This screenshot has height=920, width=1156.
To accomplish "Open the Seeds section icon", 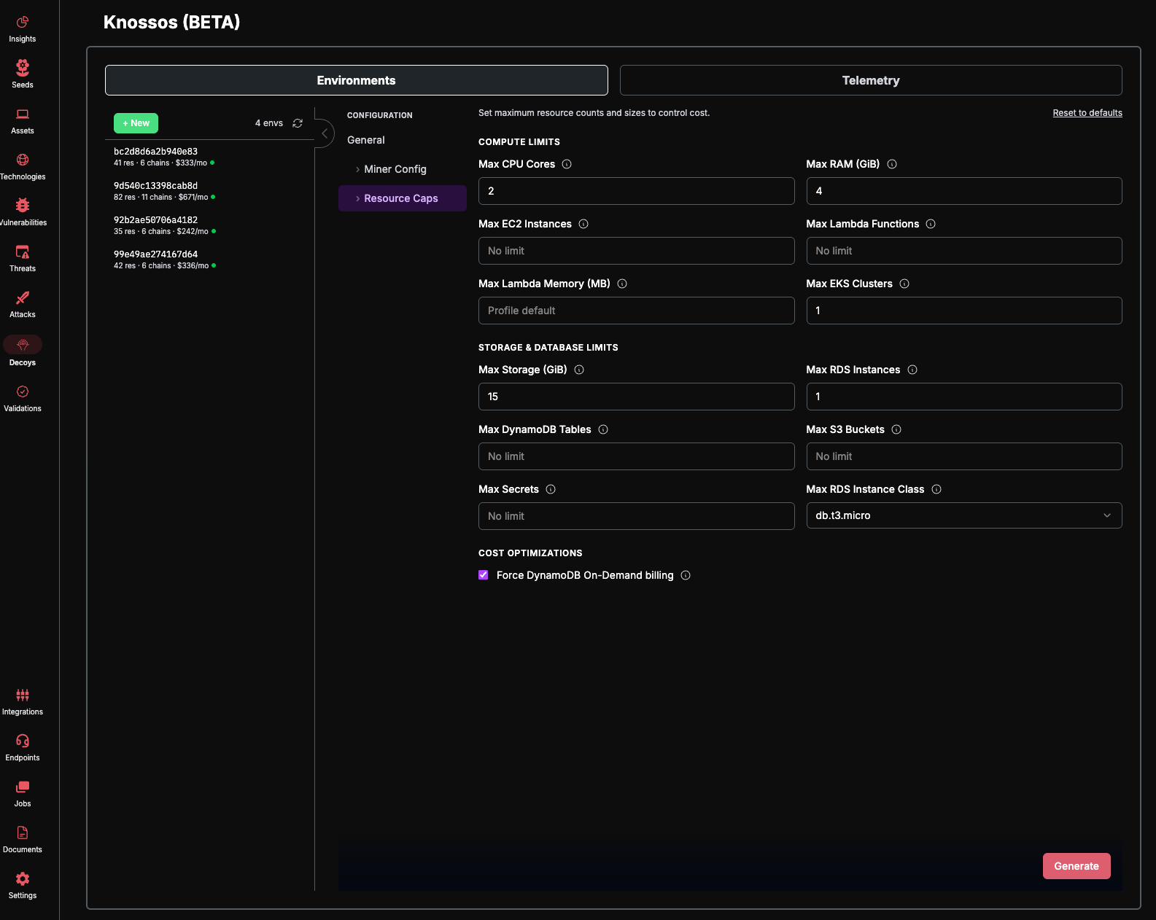I will click(23, 68).
